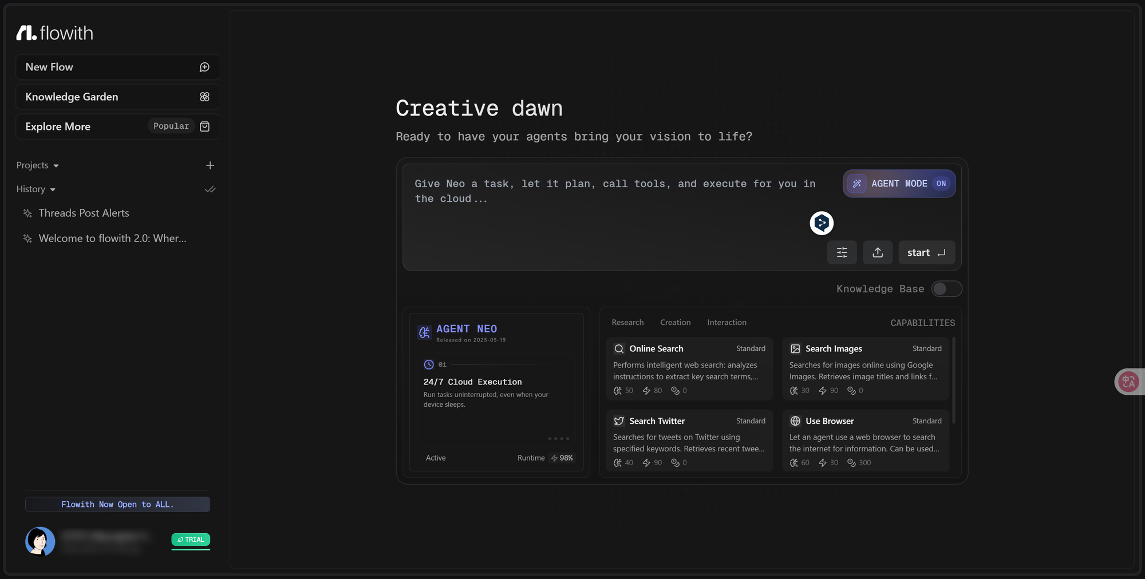
Task: Add a new project with plus icon
Action: pyautogui.click(x=210, y=165)
